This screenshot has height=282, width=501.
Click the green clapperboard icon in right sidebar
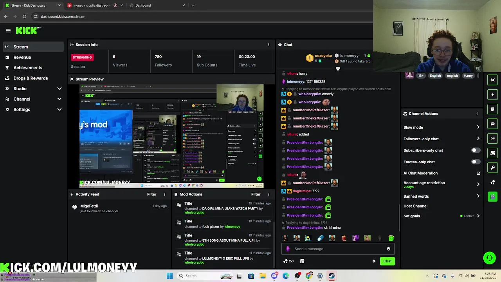click(492, 197)
